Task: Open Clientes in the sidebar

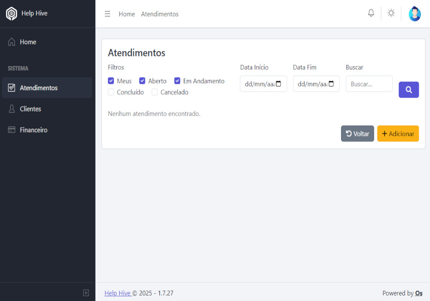Action: point(30,109)
